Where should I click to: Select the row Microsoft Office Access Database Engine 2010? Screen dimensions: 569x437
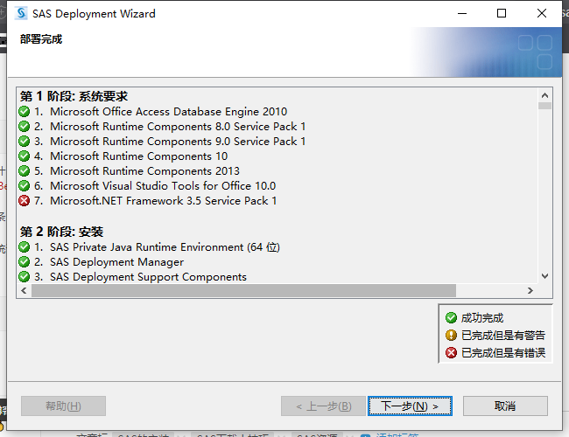tap(161, 111)
